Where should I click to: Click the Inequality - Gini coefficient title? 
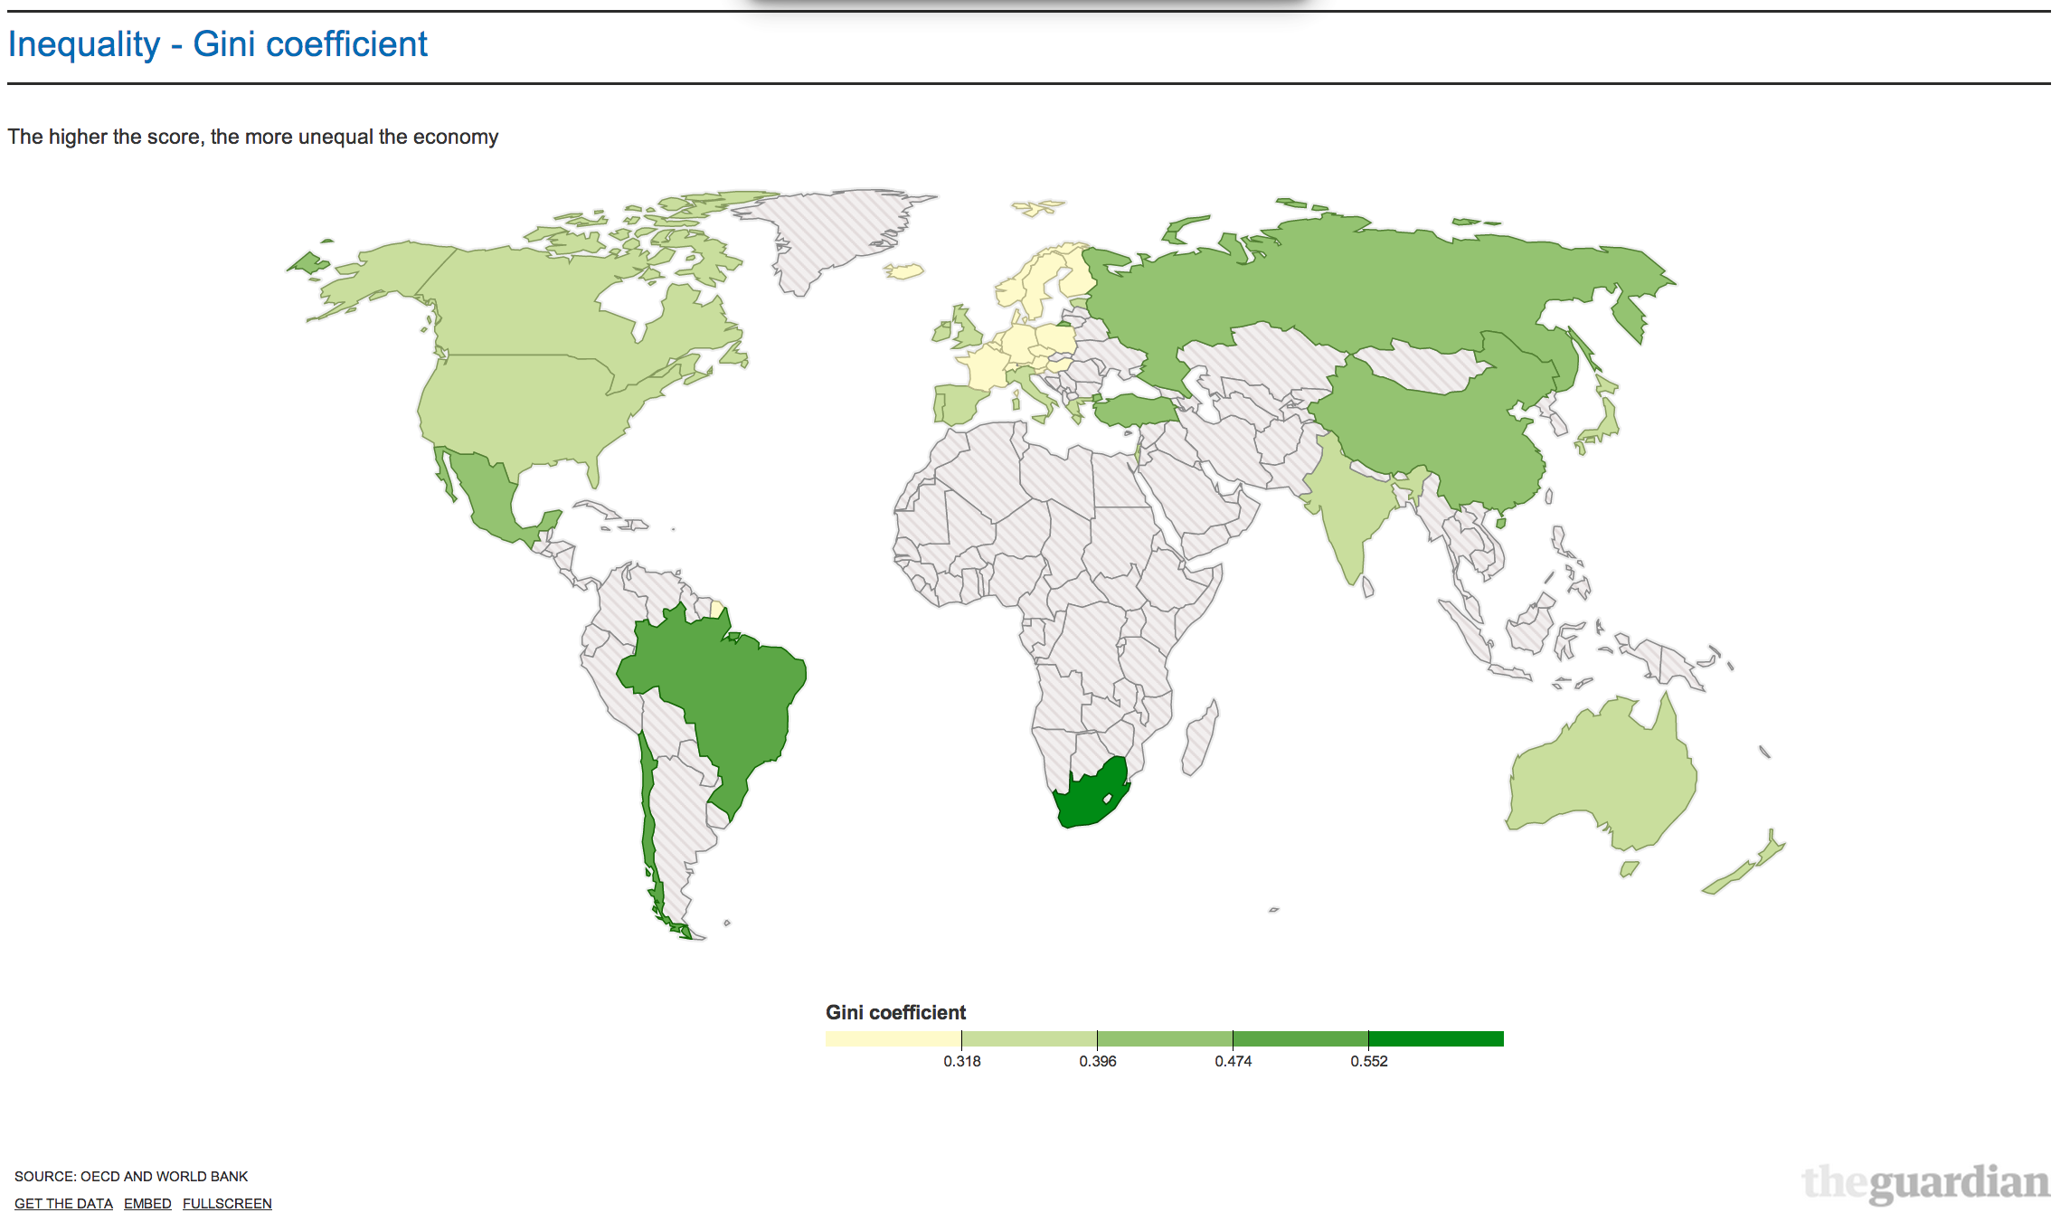click(218, 44)
